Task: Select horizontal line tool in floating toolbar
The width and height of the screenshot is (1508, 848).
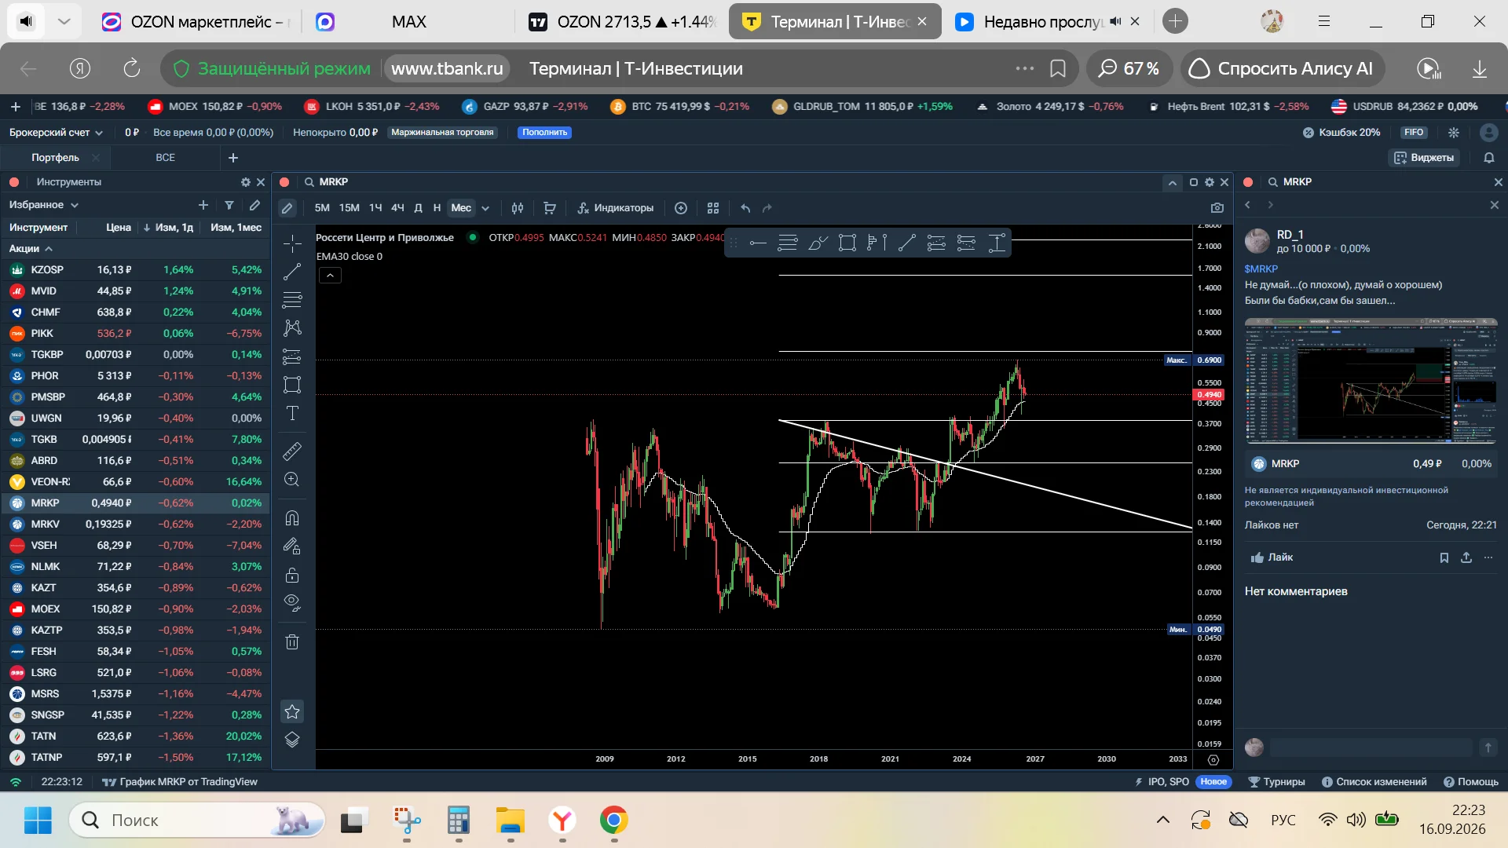Action: coord(758,243)
